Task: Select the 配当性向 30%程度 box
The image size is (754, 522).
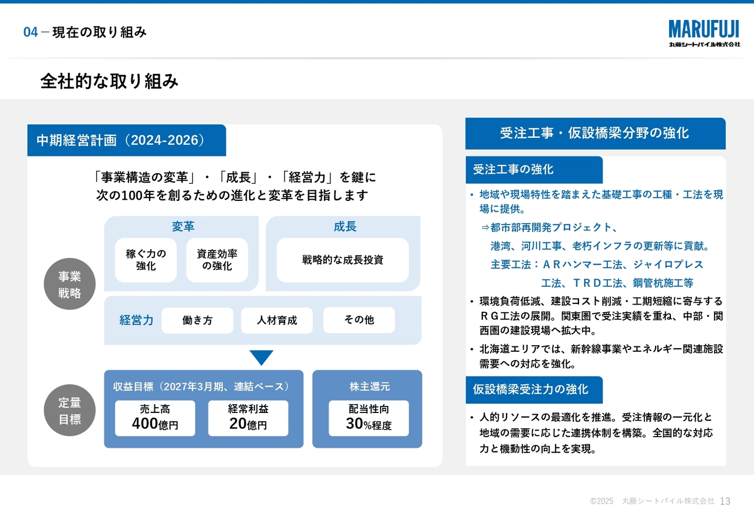Action: tap(369, 418)
